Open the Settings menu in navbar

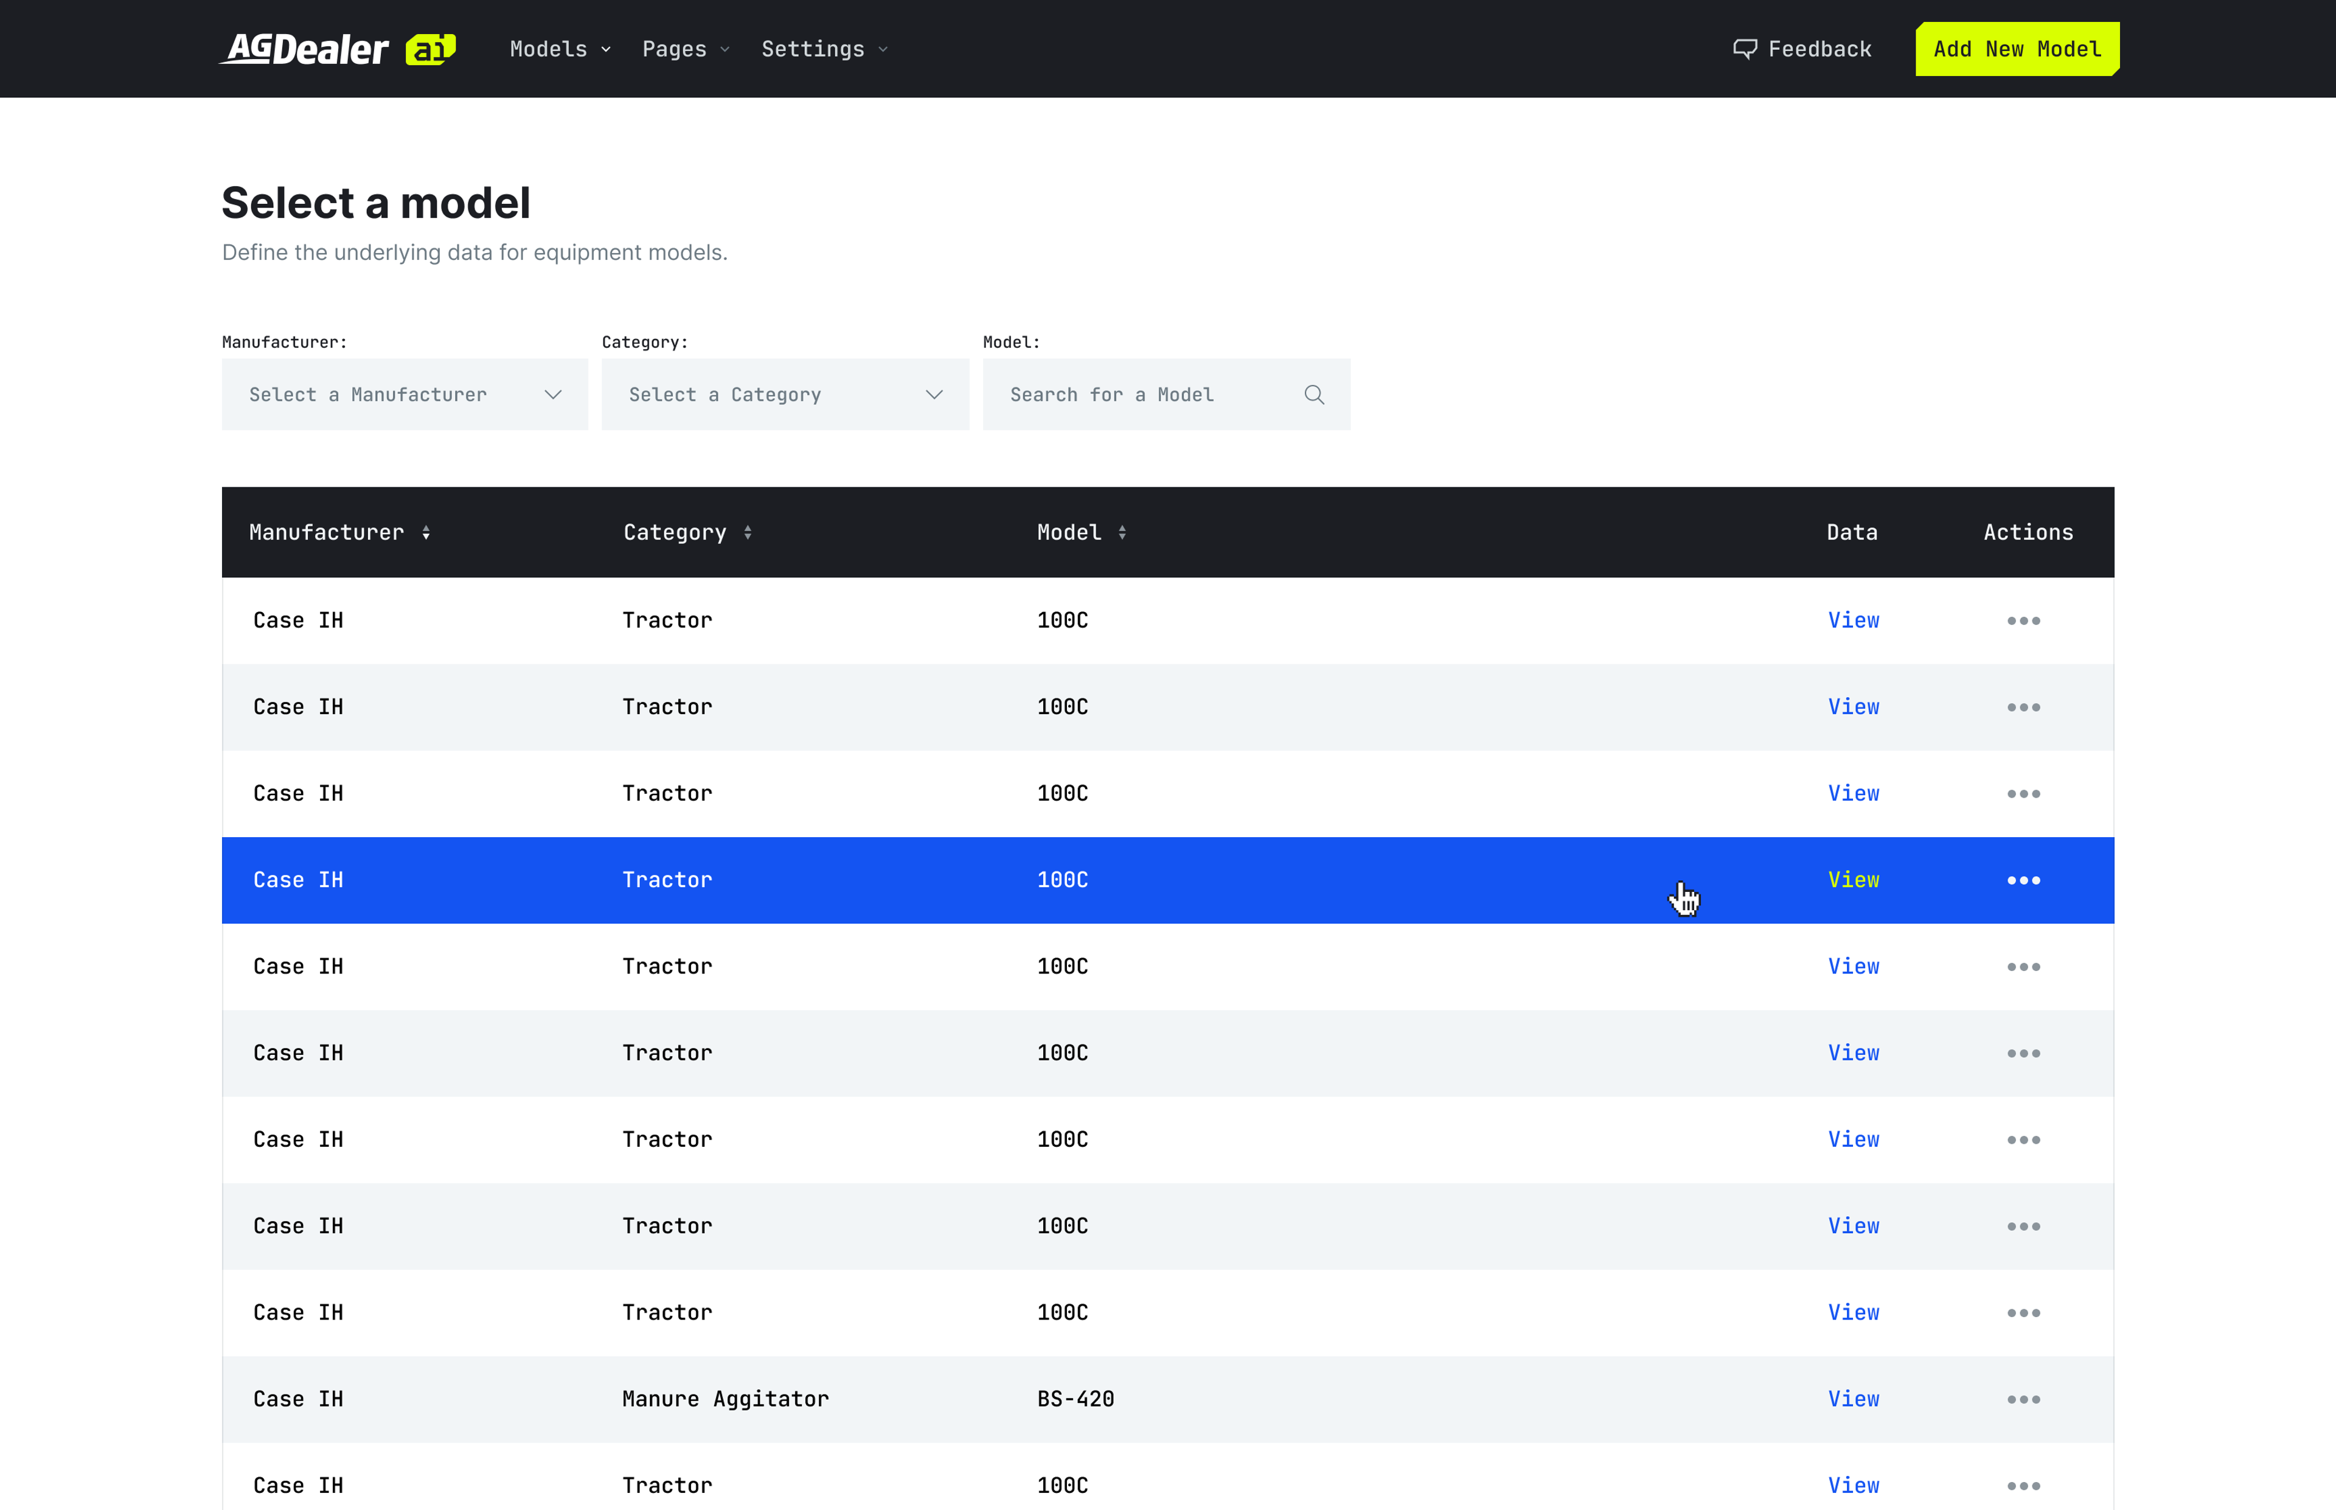(x=824, y=49)
